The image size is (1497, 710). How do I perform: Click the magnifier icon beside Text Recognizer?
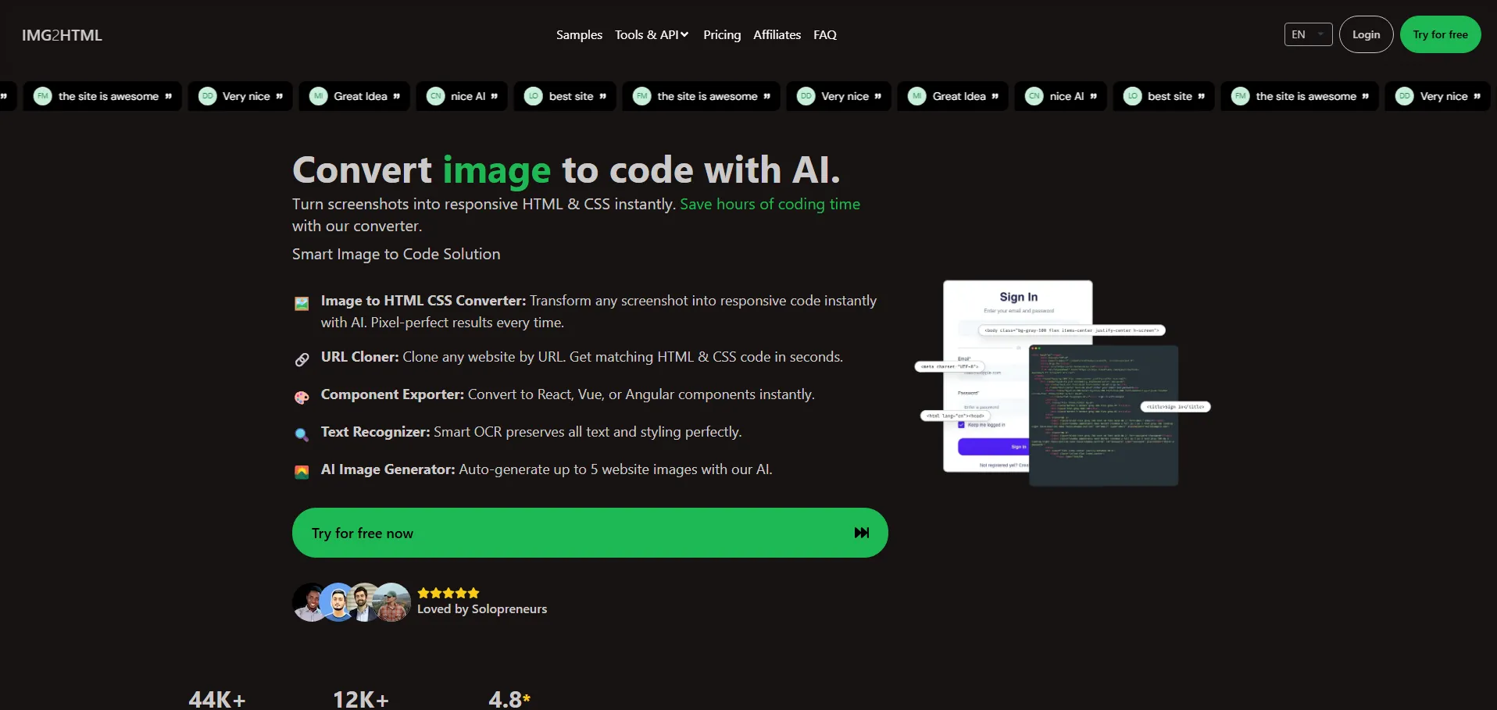[302, 434]
